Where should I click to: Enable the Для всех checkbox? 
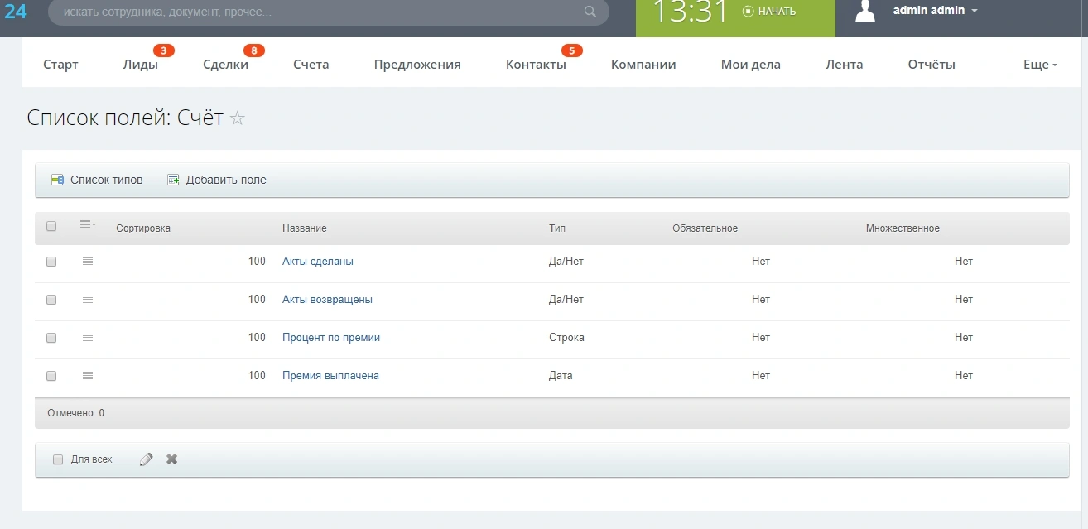pos(58,459)
